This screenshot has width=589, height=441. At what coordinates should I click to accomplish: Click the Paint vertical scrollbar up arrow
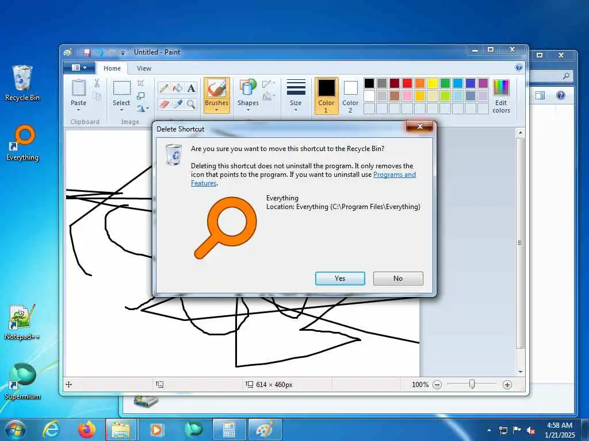pos(521,133)
